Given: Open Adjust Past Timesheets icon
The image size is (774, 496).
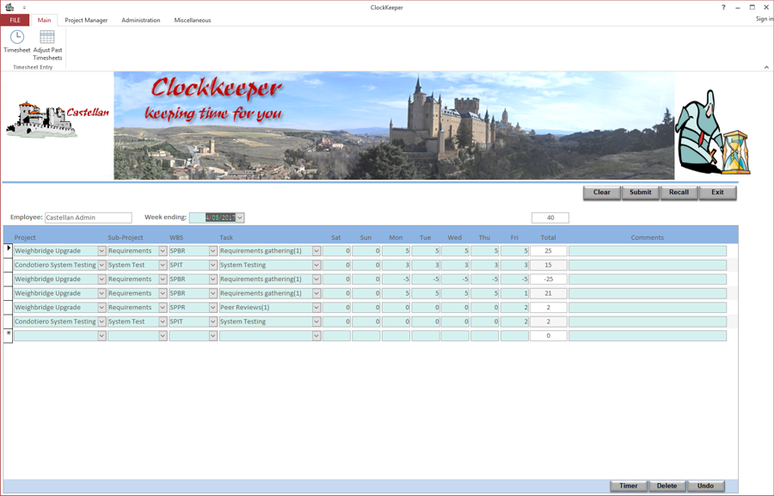Looking at the screenshot, I should click(47, 46).
